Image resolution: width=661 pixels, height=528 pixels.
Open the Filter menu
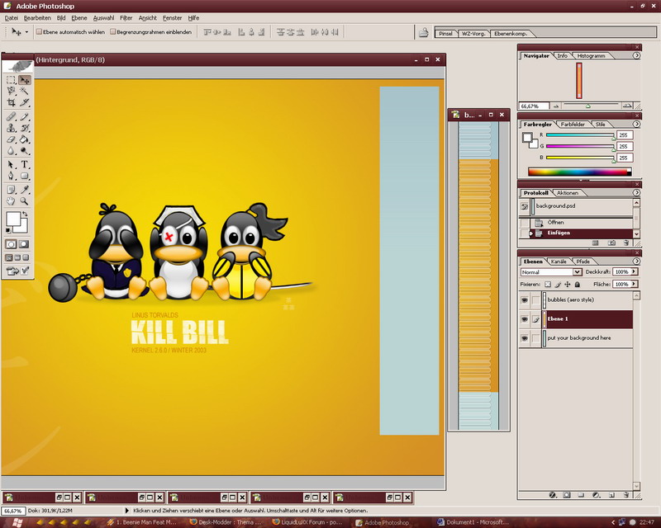pos(126,18)
